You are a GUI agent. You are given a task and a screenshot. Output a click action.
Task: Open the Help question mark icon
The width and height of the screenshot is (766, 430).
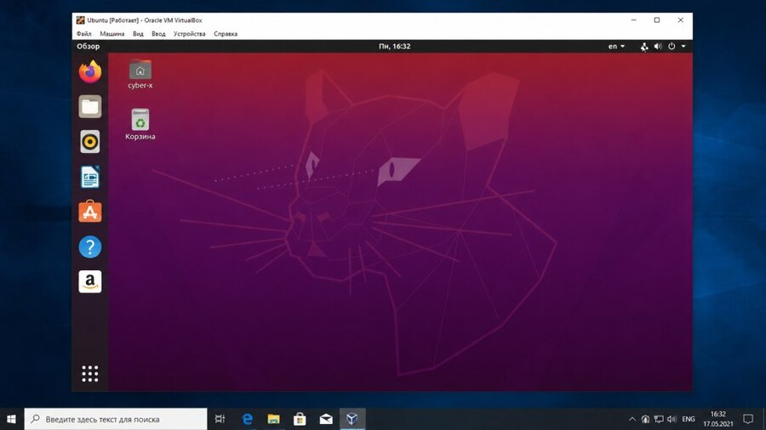(90, 246)
